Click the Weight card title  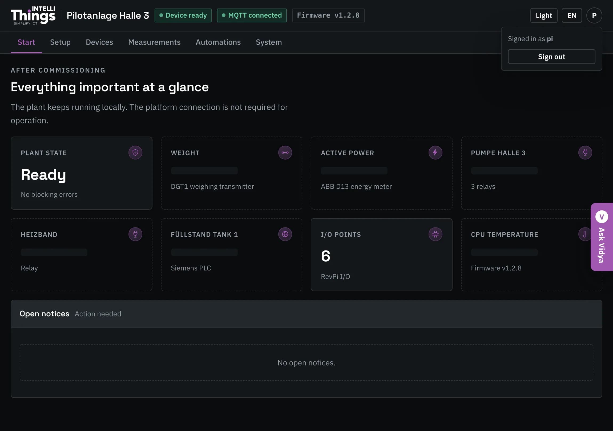click(x=185, y=153)
